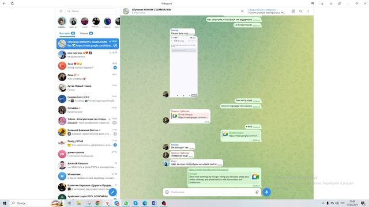Open the 'Ready_HR bot' chat
369x207 pixels.
(x=88, y=143)
